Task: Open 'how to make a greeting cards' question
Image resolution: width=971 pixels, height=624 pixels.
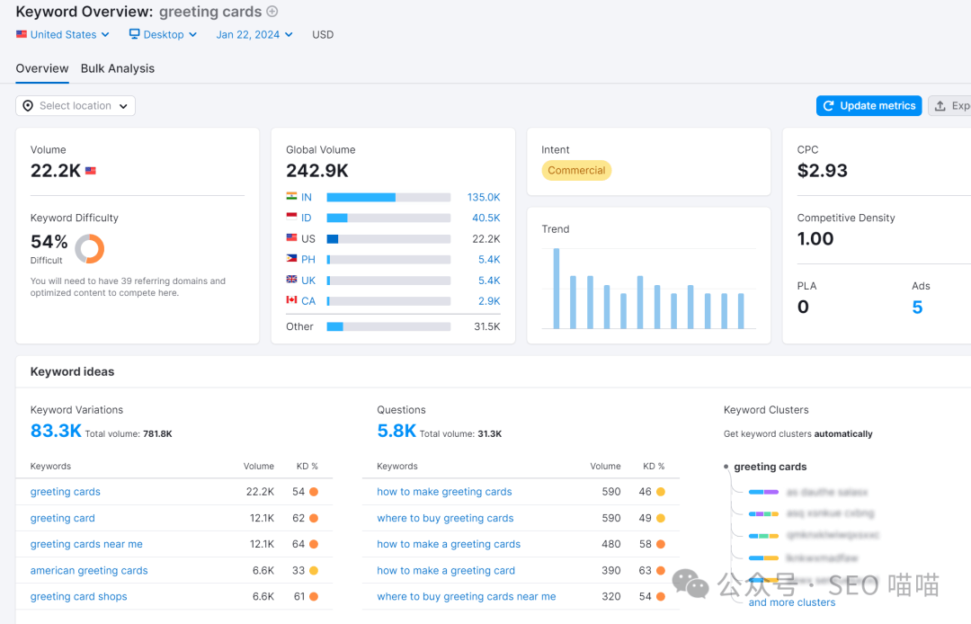Action: click(449, 544)
